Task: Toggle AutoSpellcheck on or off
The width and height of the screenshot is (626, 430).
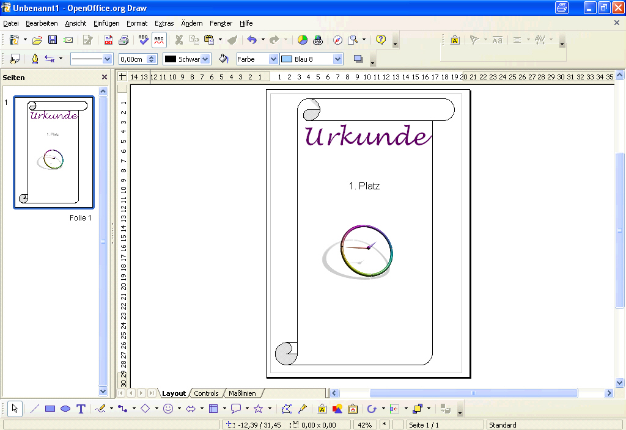Action: pos(159,40)
